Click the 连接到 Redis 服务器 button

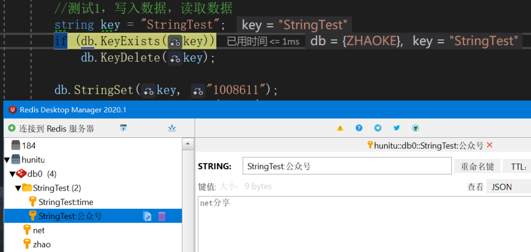pyautogui.click(x=51, y=128)
